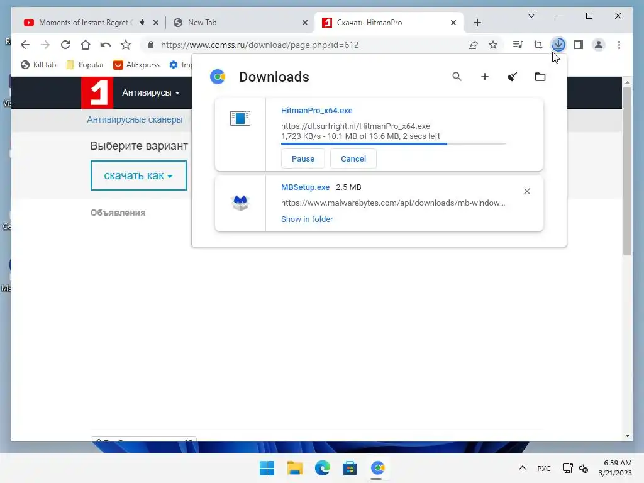This screenshot has width=644, height=483.
Task: Click the Malwarebytes file icon thumbnail
Action: pyautogui.click(x=240, y=203)
